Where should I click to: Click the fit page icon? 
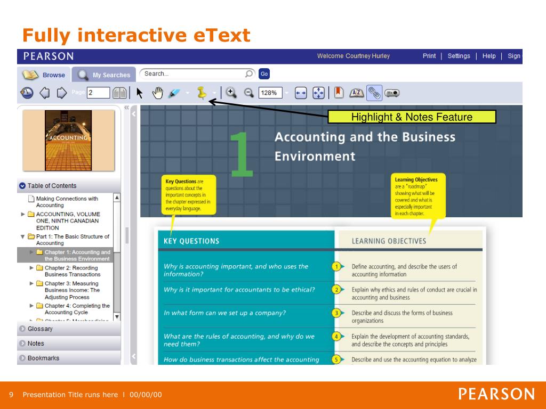point(319,93)
